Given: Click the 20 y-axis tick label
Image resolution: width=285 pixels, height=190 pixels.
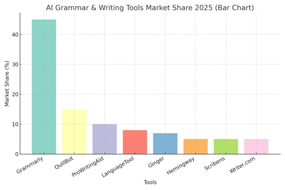Looking at the screenshot, I should pyautogui.click(x=15, y=95).
